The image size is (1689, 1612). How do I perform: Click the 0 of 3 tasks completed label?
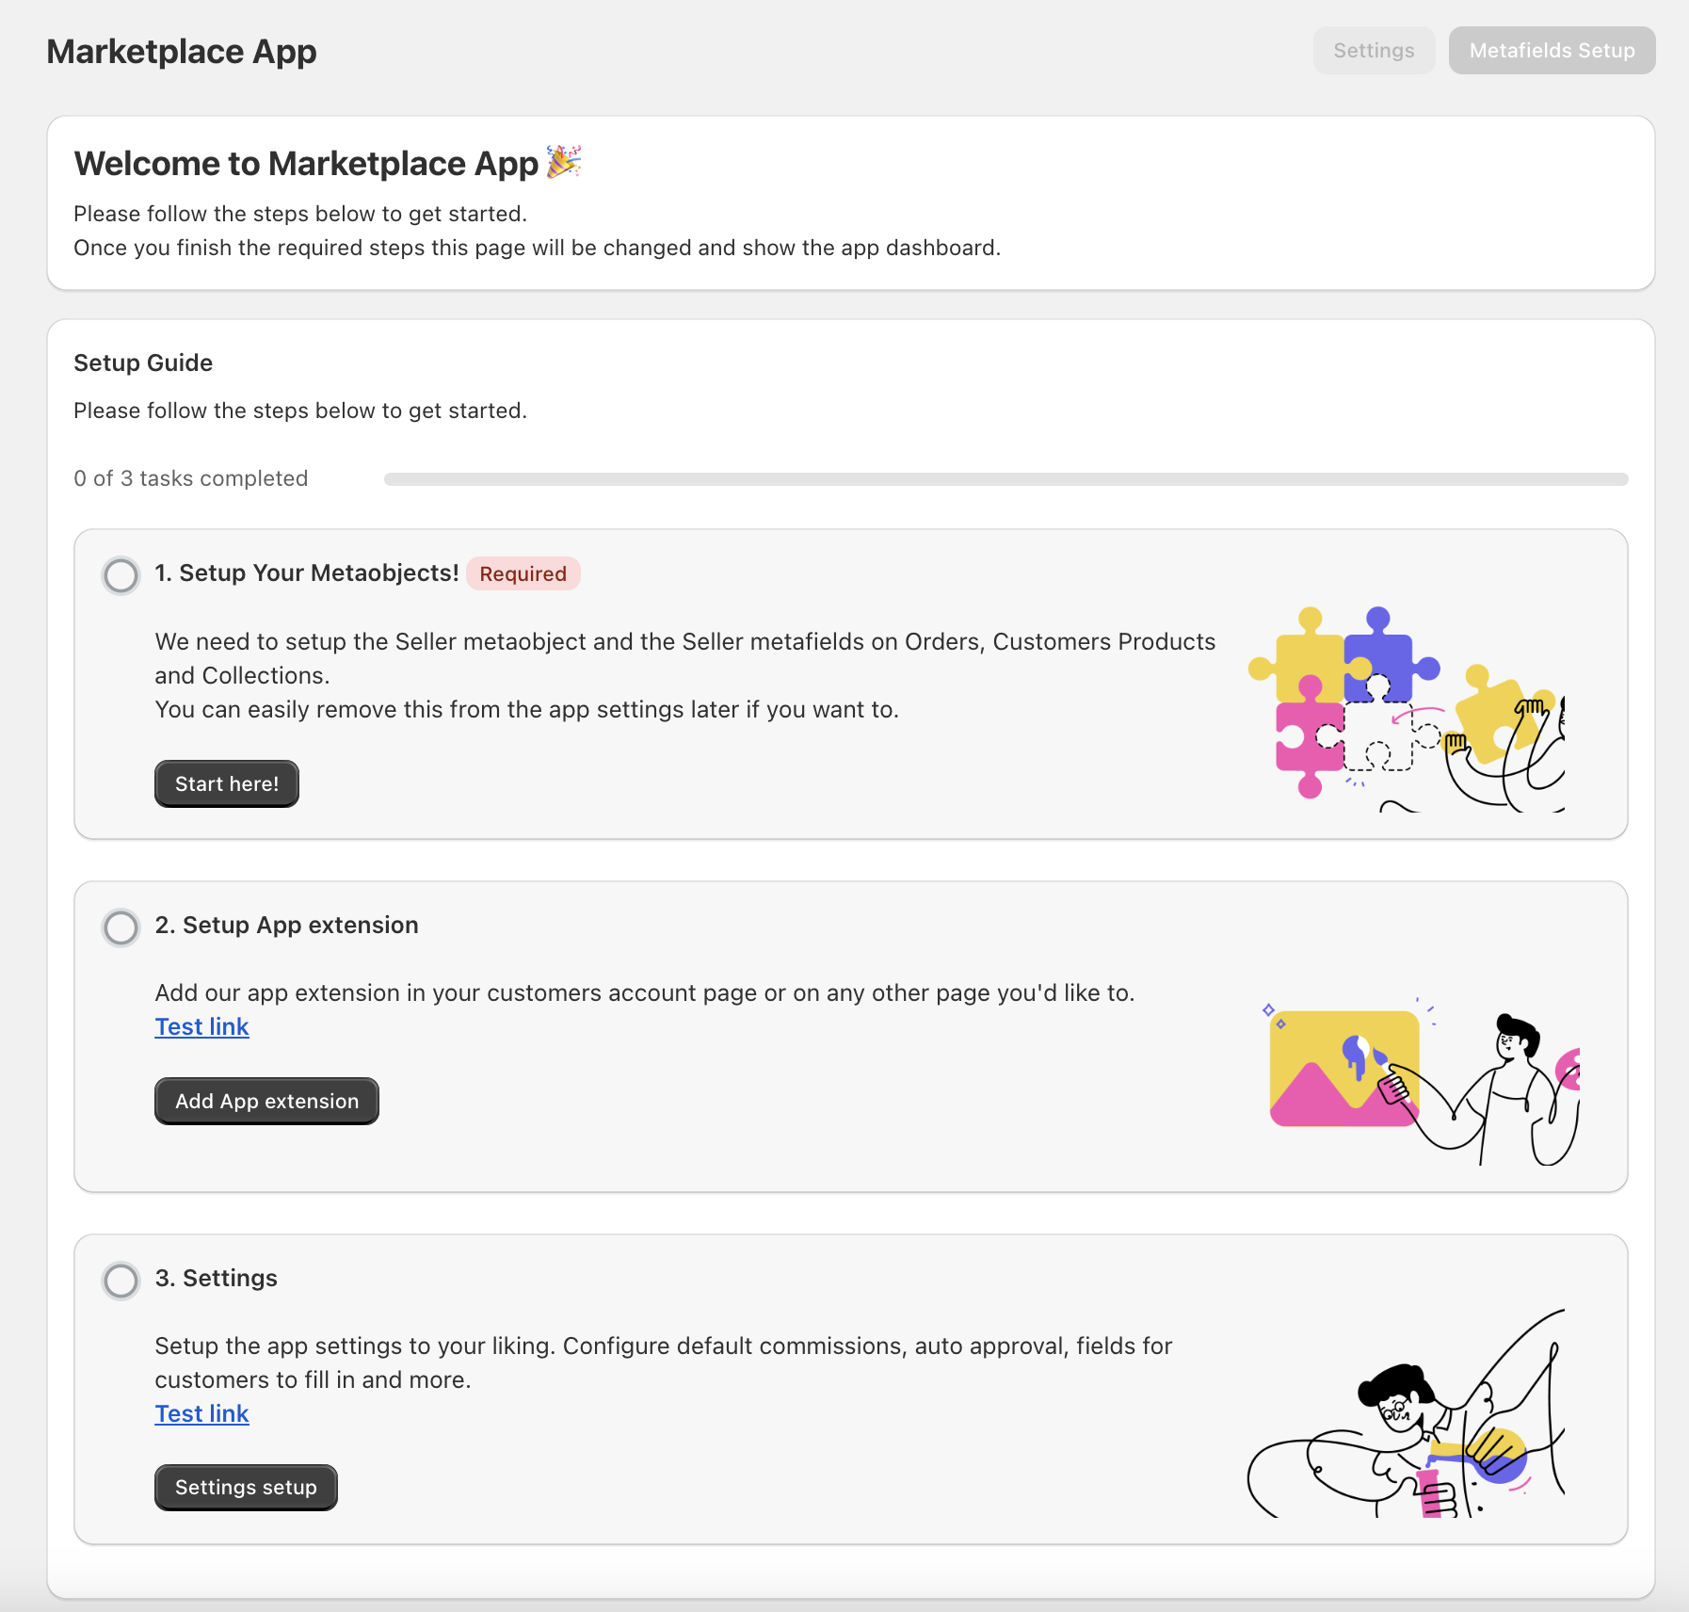pyautogui.click(x=190, y=478)
